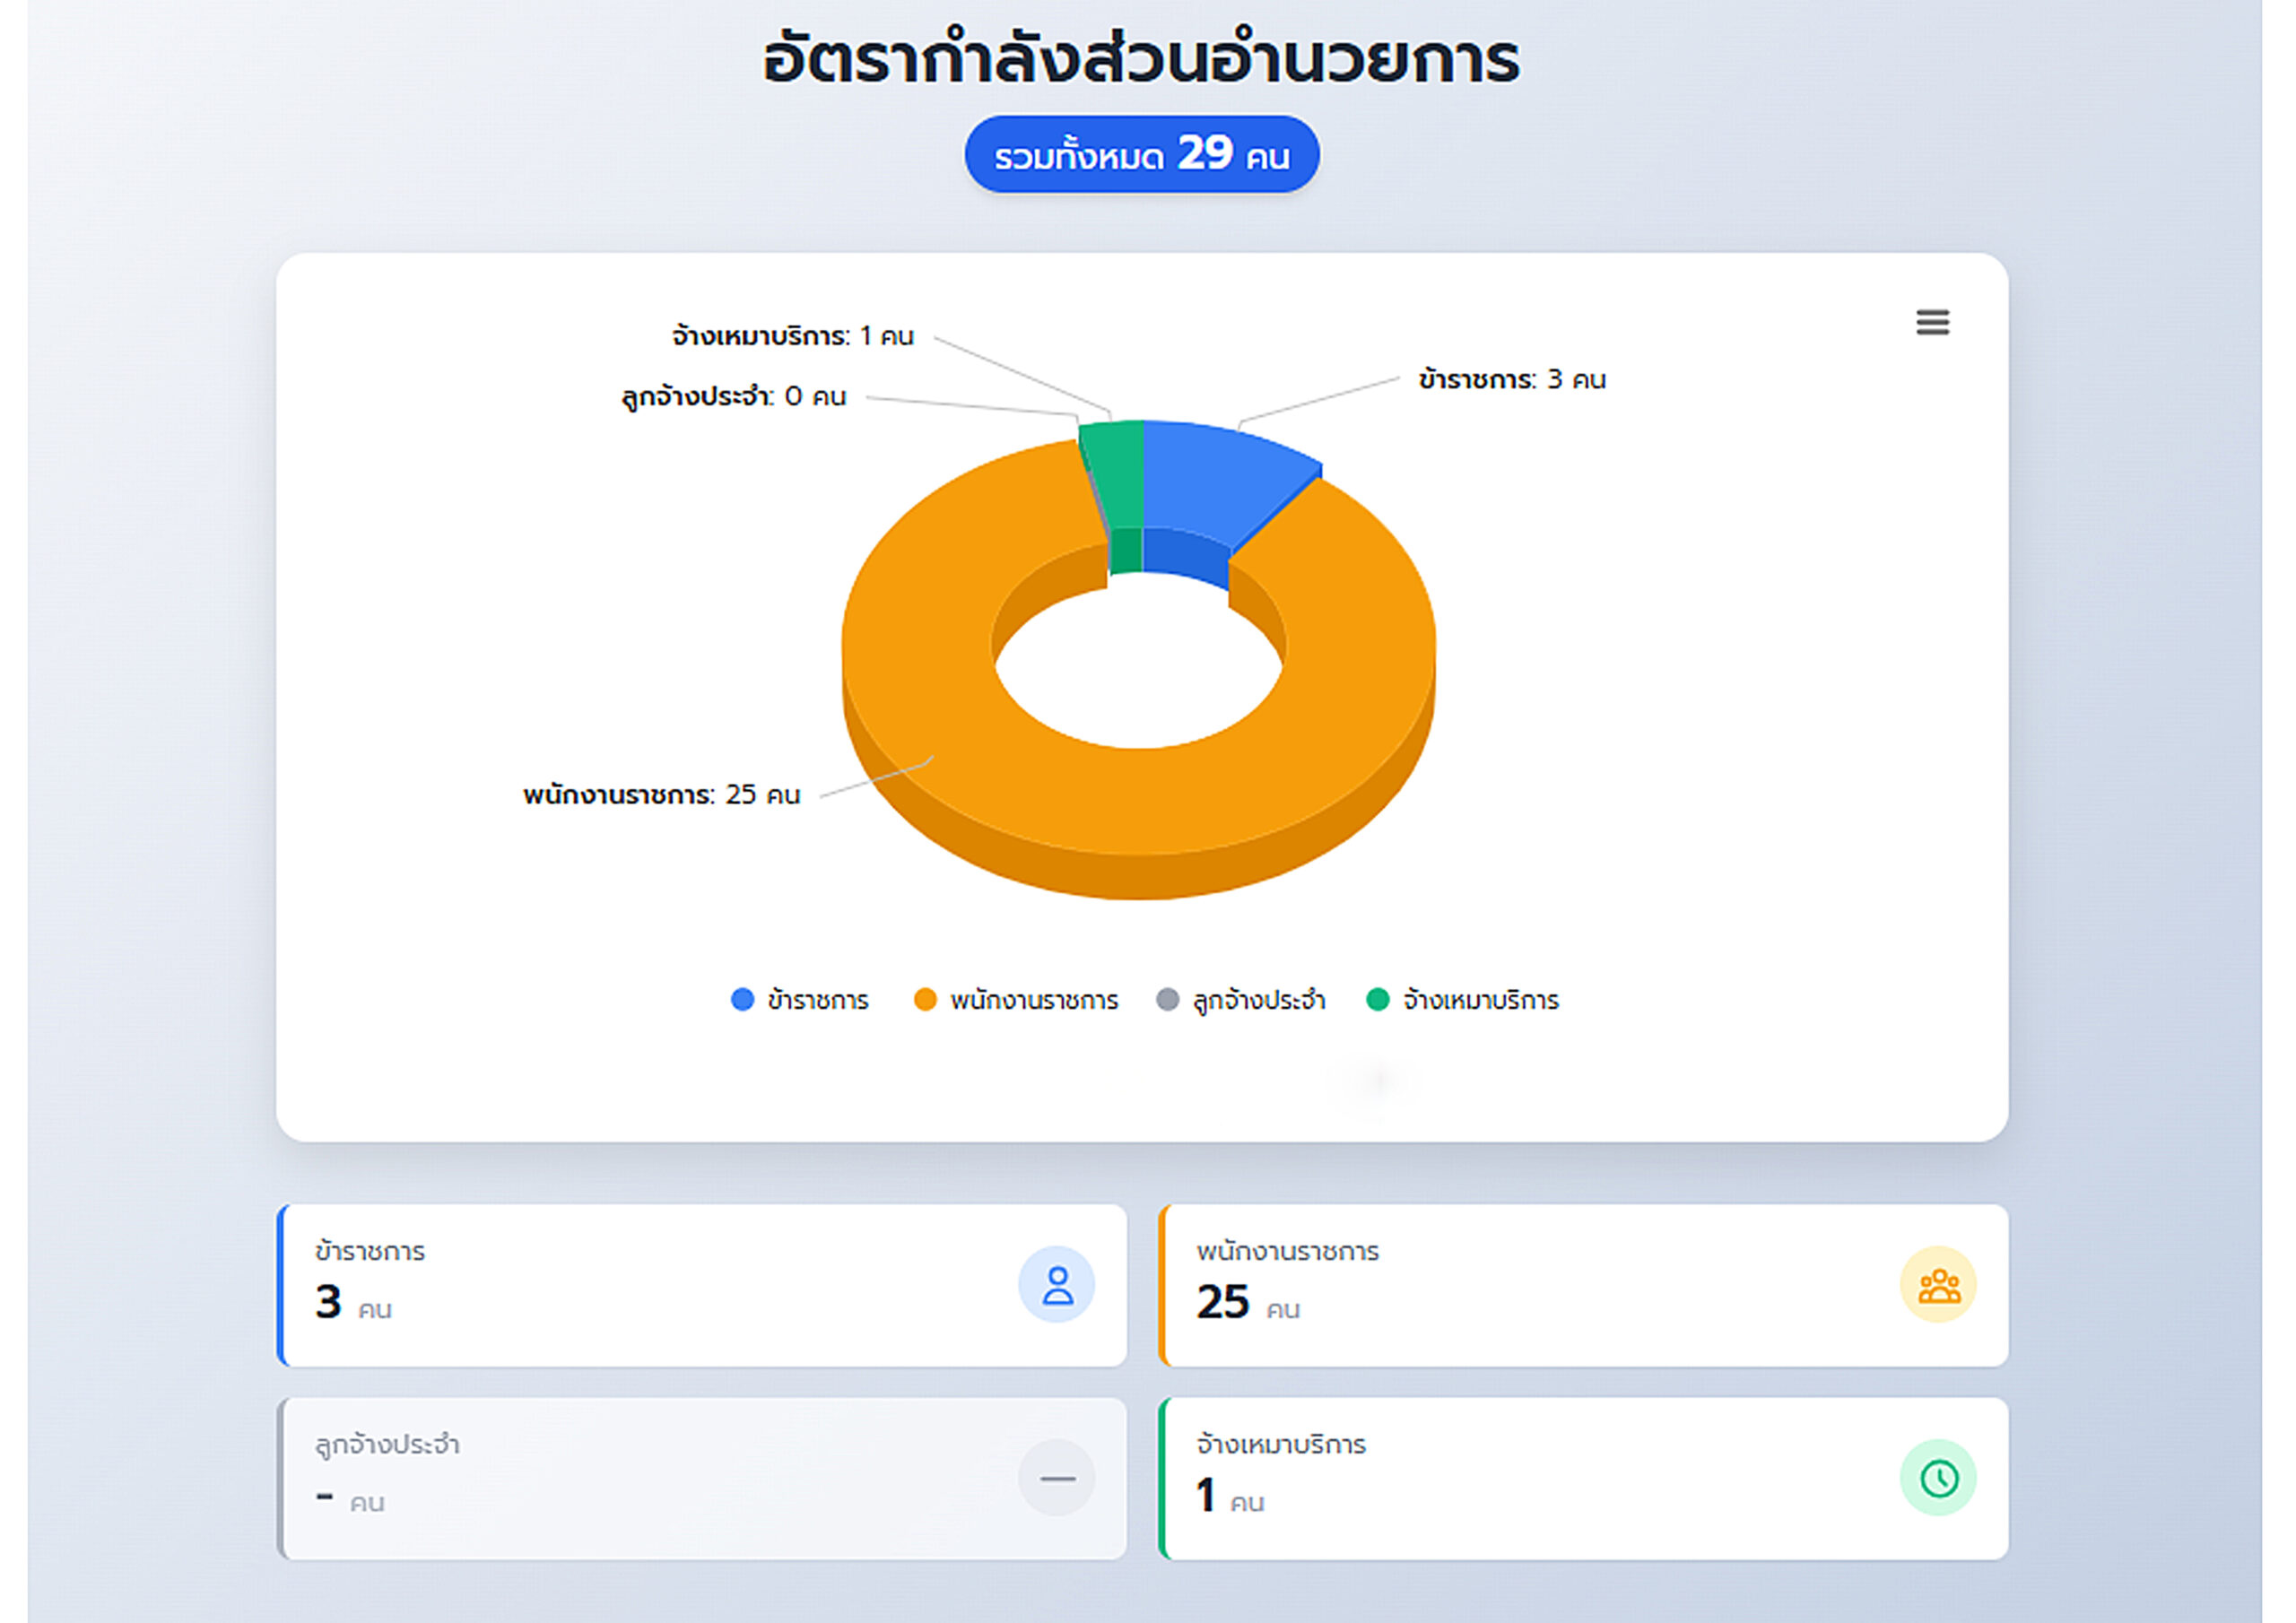
Task: Click the ข้าราชการ: 3 คน data label
Action: pyautogui.click(x=1511, y=380)
